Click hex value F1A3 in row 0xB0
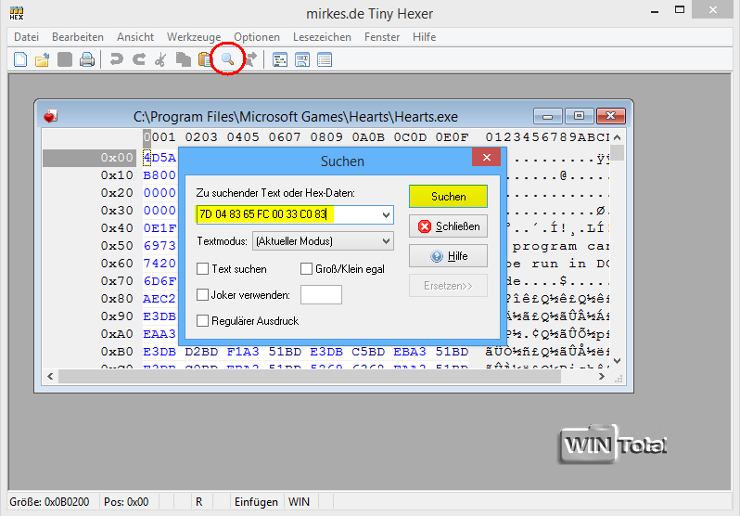740x516 pixels. click(x=243, y=352)
